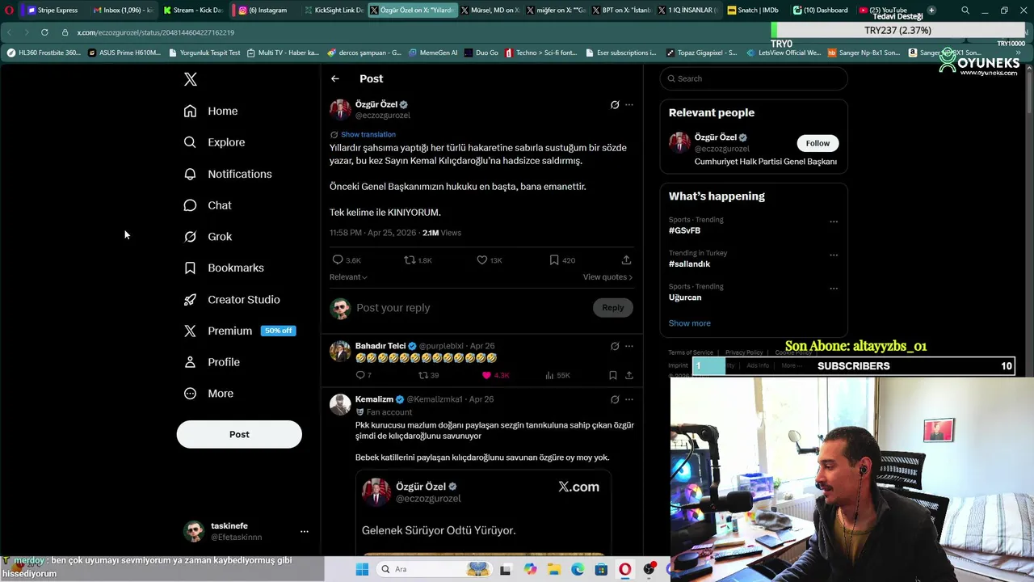Open taskinefe account menu dots
Screen dimensions: 1034x582
tap(305, 531)
